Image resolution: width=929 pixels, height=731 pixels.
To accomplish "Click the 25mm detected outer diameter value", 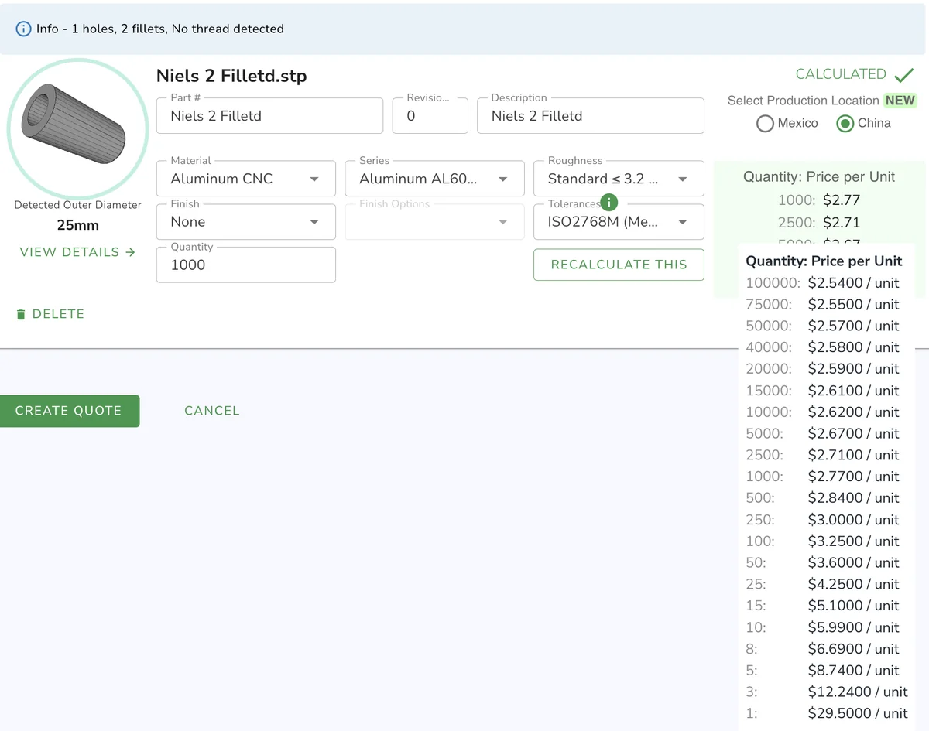I will 78,226.
